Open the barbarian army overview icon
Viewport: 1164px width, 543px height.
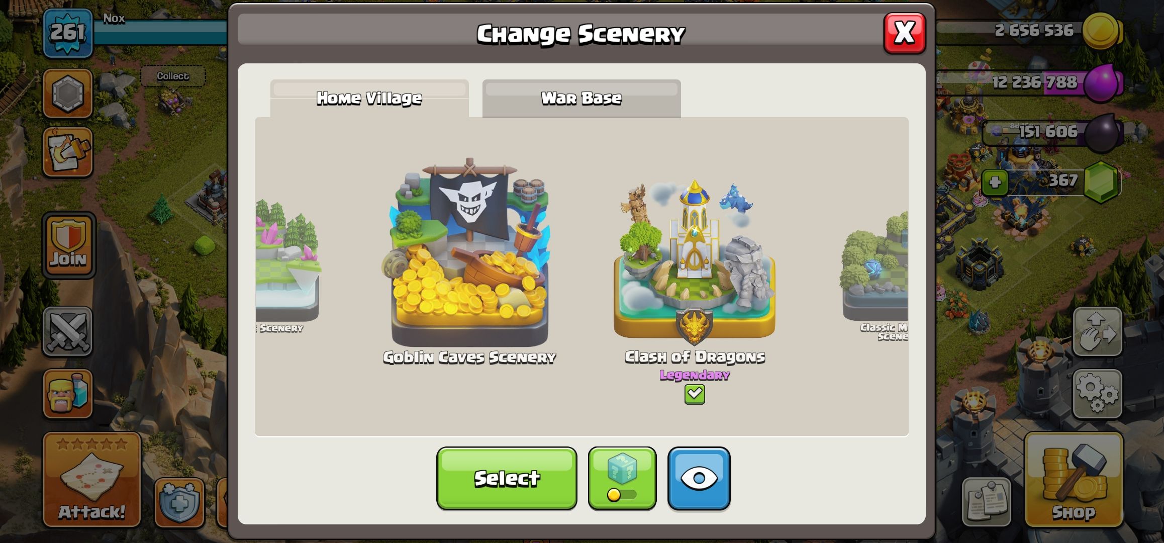point(68,394)
